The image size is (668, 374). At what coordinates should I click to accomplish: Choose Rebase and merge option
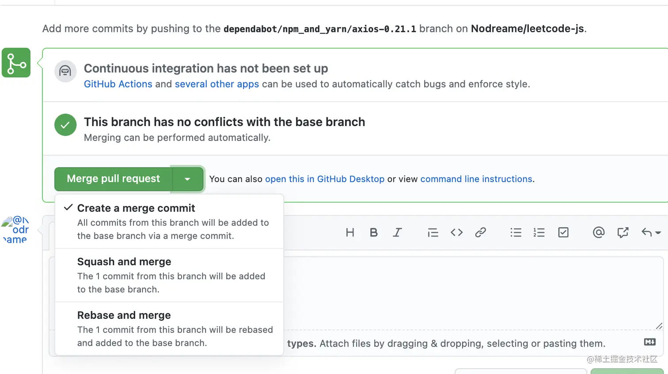(169, 328)
